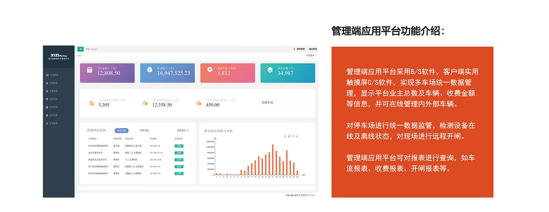The image size is (549, 212).
Task: Open the 关闭操作 tab dropdown
Action: 311,55
